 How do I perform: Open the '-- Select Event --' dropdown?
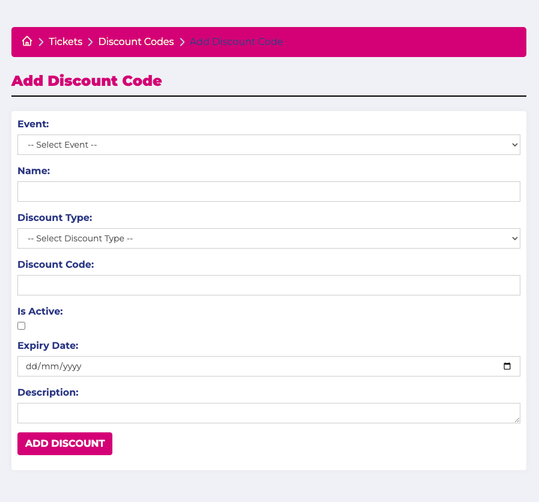click(x=269, y=145)
